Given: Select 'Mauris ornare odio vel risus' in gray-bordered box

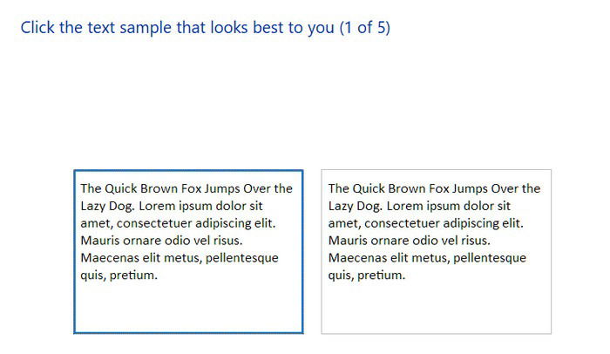Looking at the screenshot, I should tap(410, 241).
